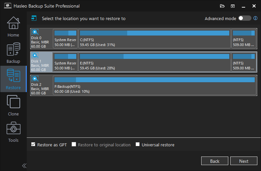Select Disk 0 System Reserved partition

[65, 38]
